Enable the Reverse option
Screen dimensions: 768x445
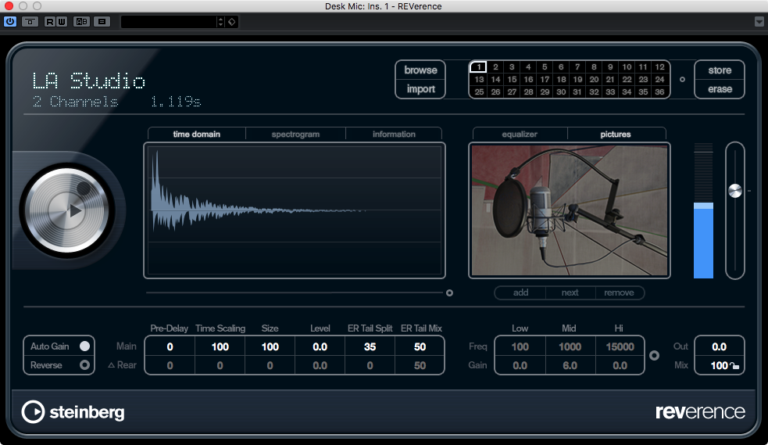pos(84,365)
